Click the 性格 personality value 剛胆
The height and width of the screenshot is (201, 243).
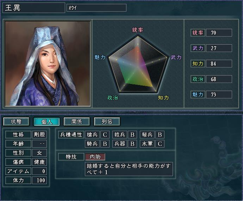coord(39,135)
